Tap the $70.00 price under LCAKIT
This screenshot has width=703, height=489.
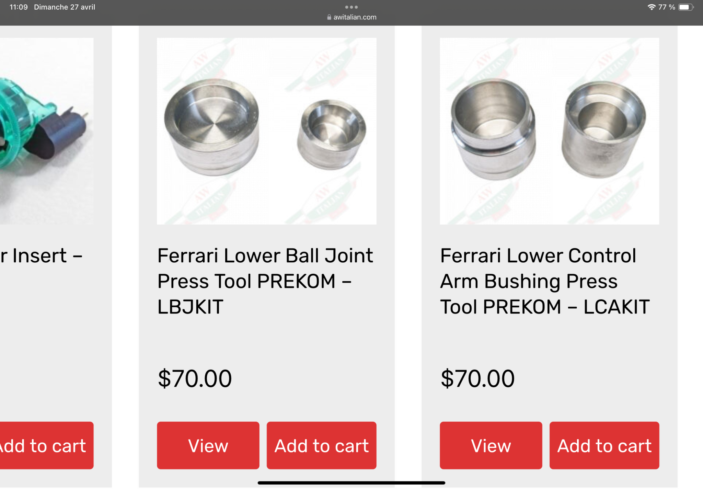(477, 378)
